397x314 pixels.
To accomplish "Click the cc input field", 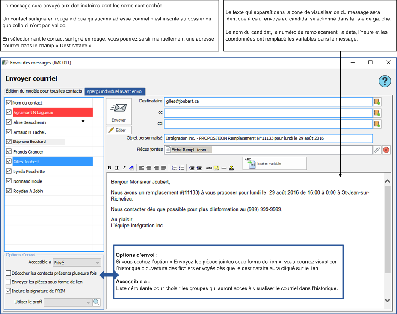I will coord(268,113).
